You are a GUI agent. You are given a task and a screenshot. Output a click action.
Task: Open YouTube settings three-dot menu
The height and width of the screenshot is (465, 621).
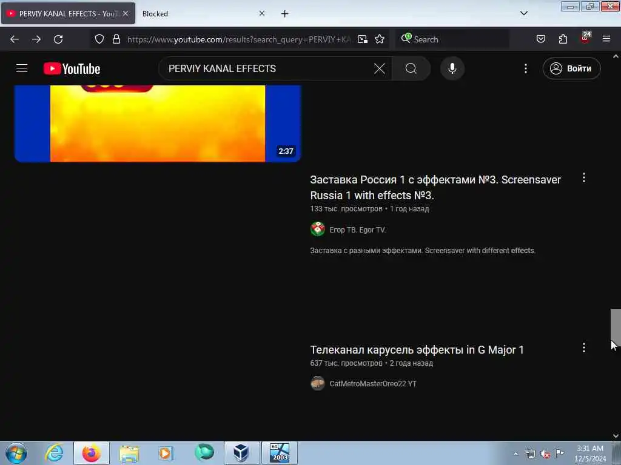526,68
